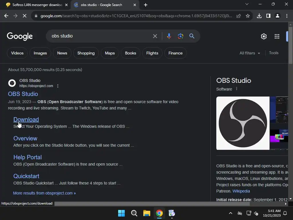This screenshot has height=220, width=293.
Task: Open File Explorer from the taskbar
Action: [147, 213]
